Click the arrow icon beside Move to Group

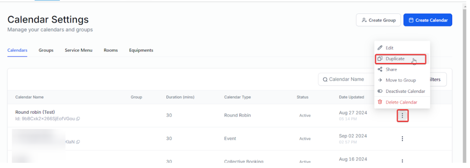pos(380,80)
